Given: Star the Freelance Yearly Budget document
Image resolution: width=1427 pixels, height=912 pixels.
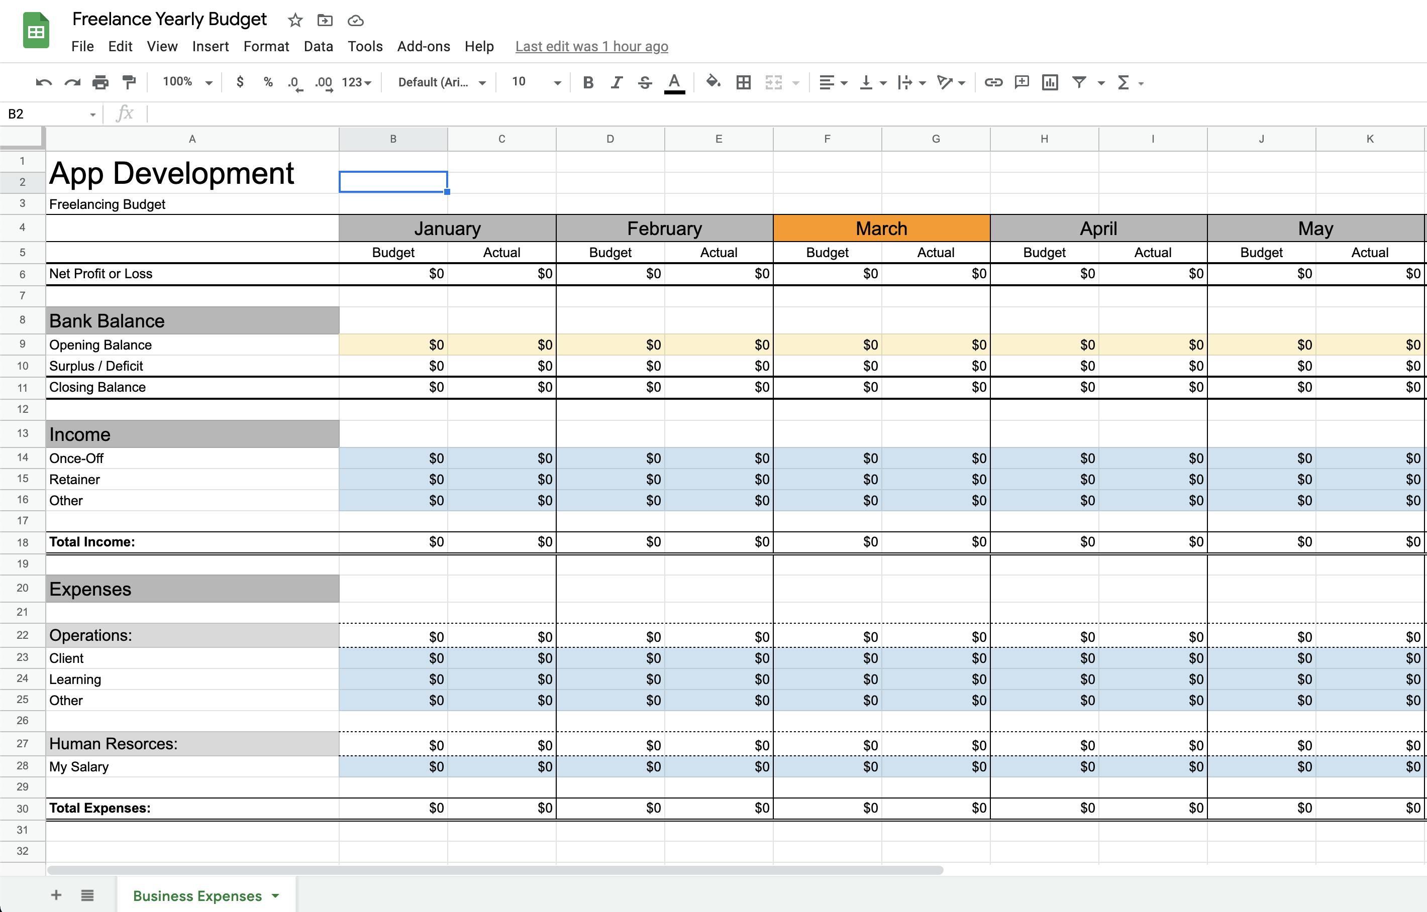Looking at the screenshot, I should point(295,21).
